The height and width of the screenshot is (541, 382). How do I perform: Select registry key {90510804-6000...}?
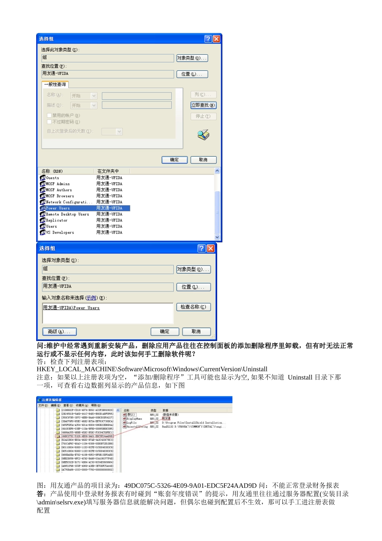coord(87,451)
